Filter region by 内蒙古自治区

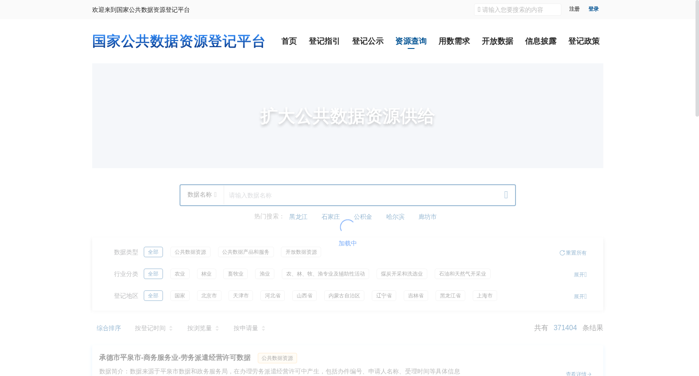344,296
